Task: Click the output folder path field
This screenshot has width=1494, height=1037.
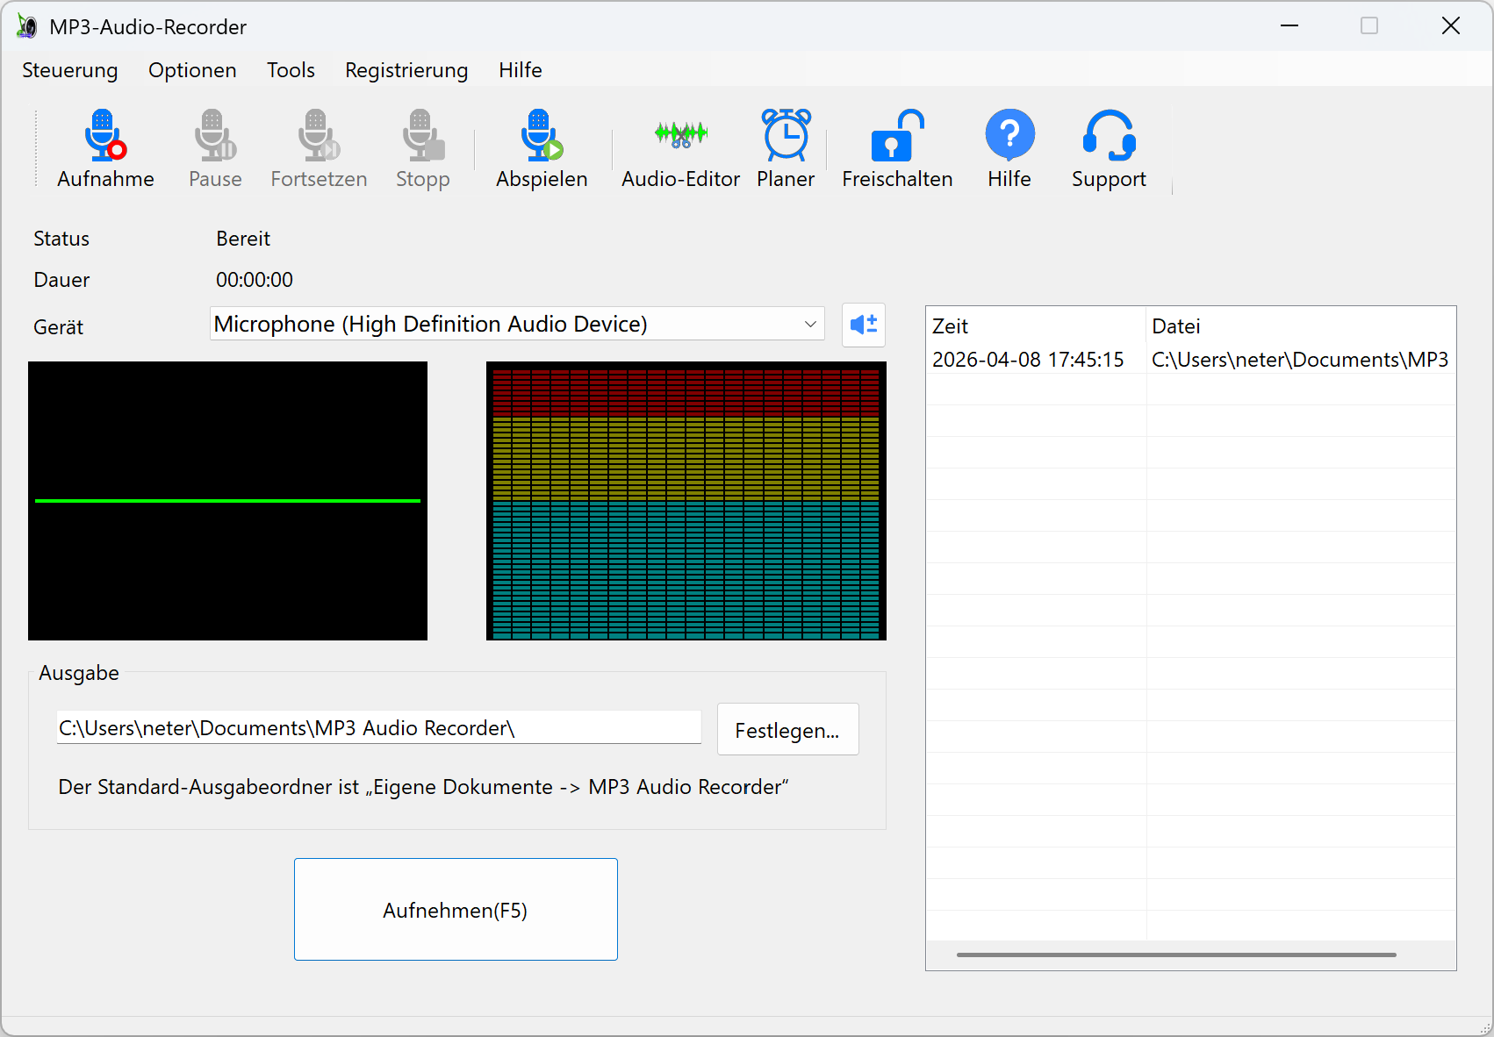Action: [379, 727]
